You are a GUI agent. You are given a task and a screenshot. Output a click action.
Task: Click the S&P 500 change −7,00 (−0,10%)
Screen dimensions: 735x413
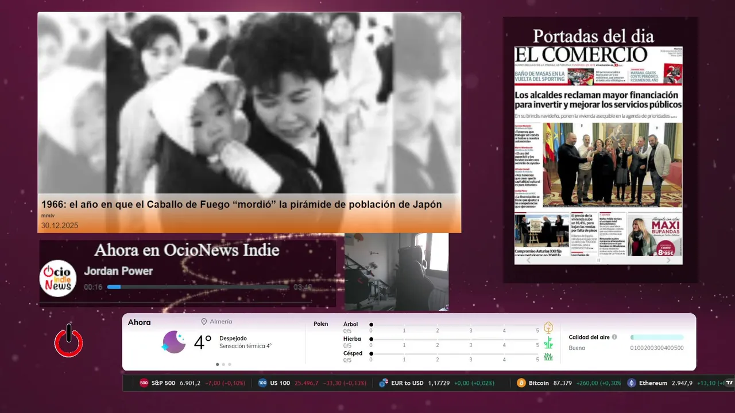pos(225,383)
